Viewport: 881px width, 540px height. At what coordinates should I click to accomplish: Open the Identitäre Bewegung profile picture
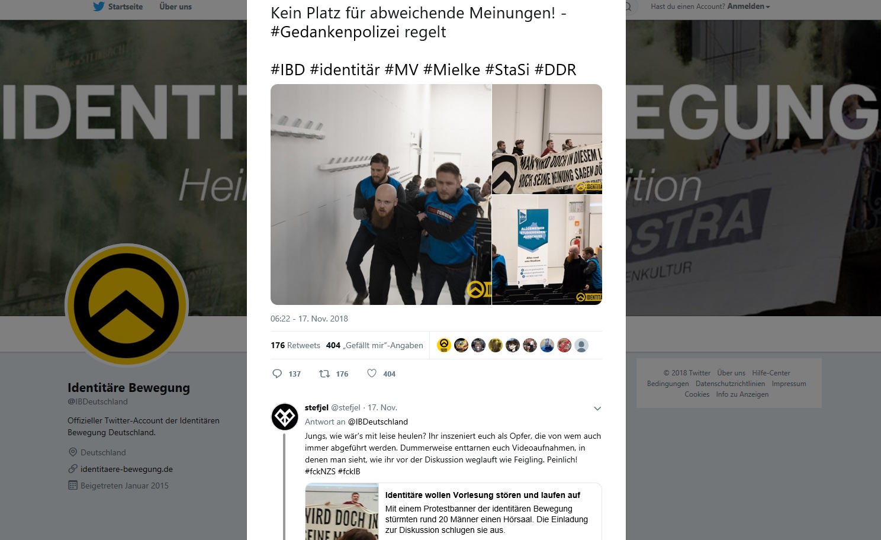coord(127,306)
